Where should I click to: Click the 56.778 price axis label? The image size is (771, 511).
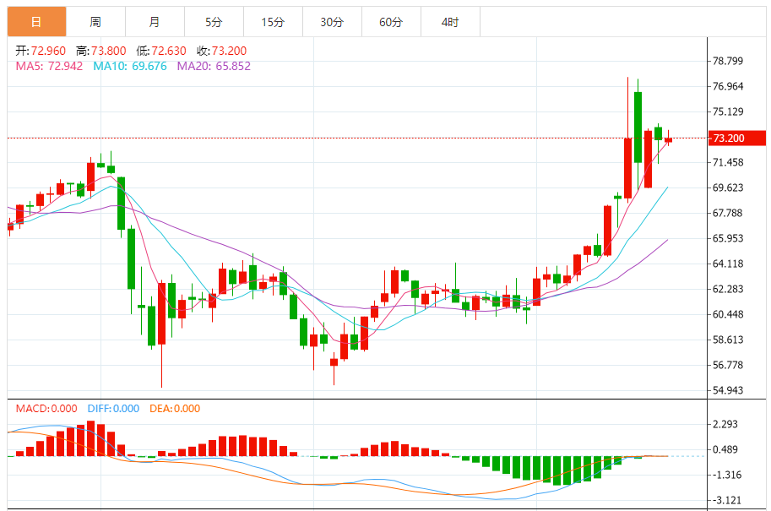728,365
